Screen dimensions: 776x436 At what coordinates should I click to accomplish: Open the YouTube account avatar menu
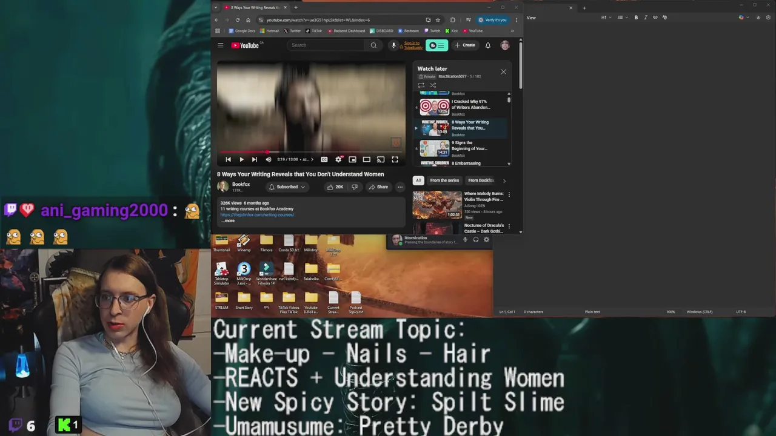pyautogui.click(x=505, y=45)
